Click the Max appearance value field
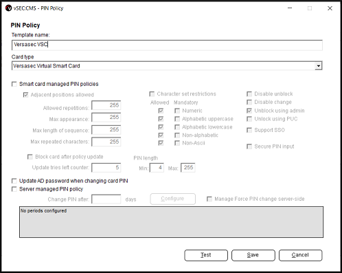The height and width of the screenshot is (273, 342). point(106,118)
